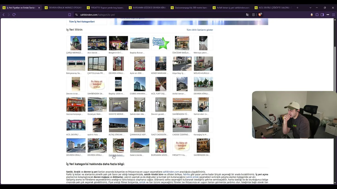This screenshot has height=189, width=337.
Task: Switch to BURSANIN GÖZDESİ DEVREN tab
Action: pyautogui.click(x=147, y=8)
